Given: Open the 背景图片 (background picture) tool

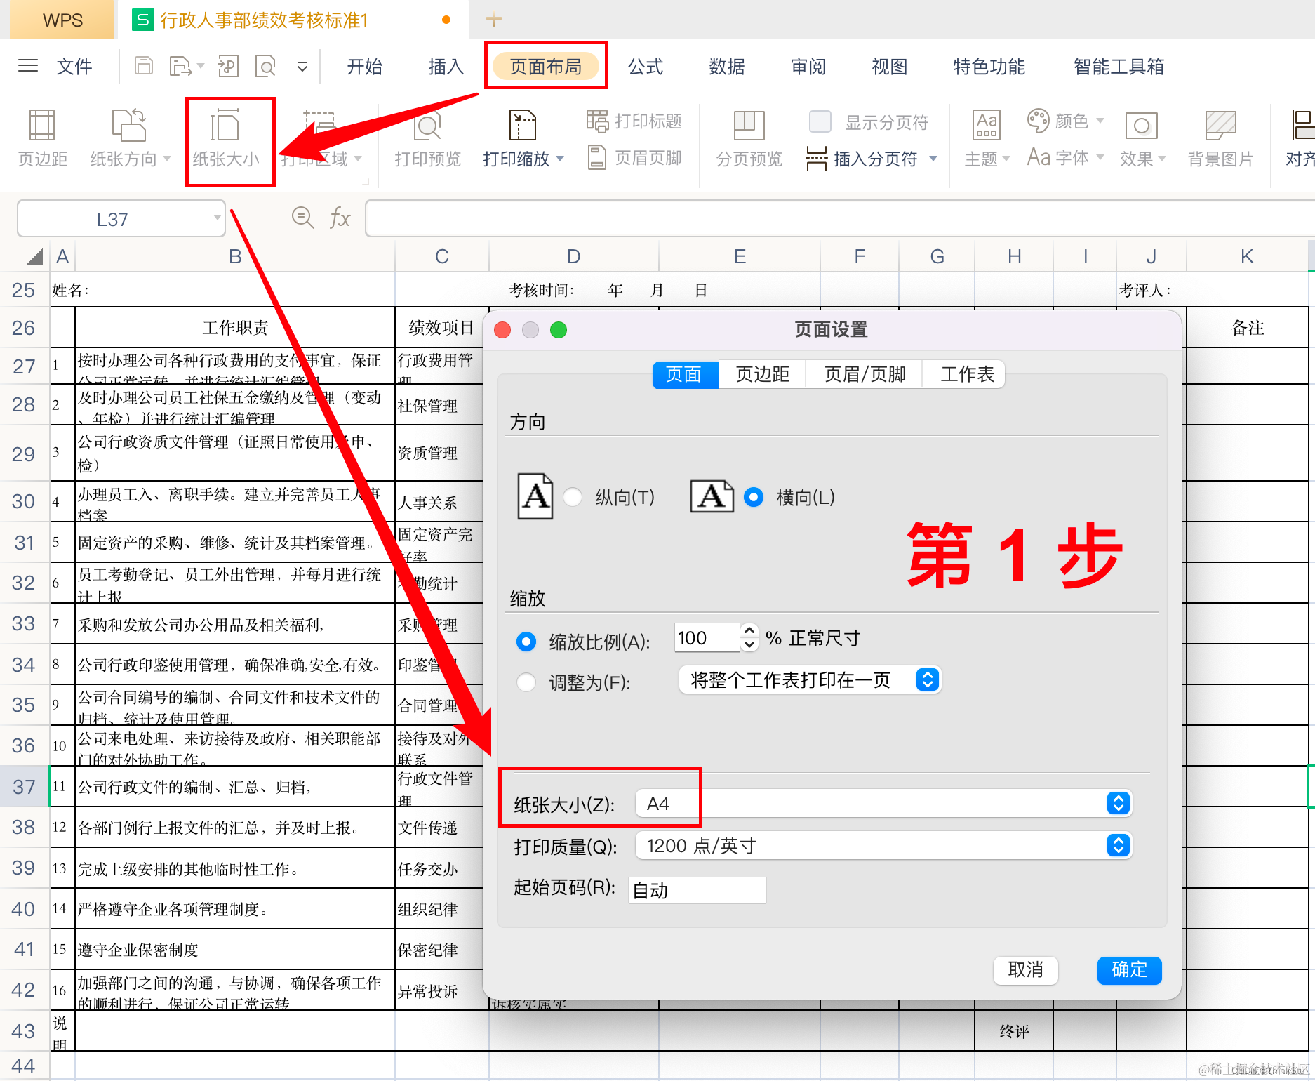Looking at the screenshot, I should (x=1222, y=138).
